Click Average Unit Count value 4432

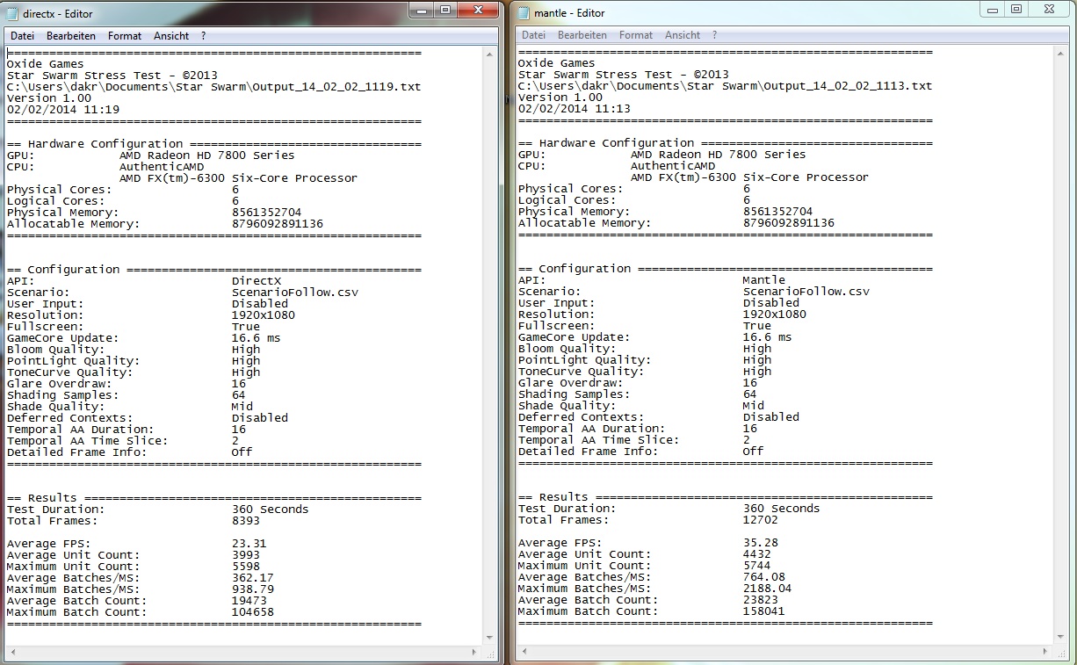point(757,554)
